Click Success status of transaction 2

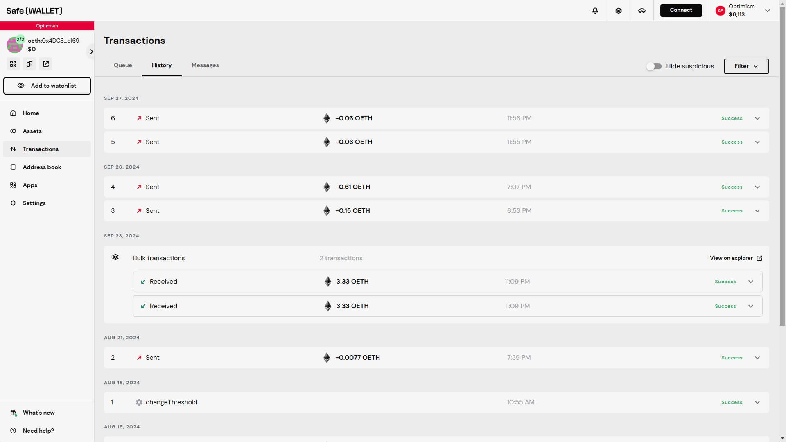click(x=732, y=358)
